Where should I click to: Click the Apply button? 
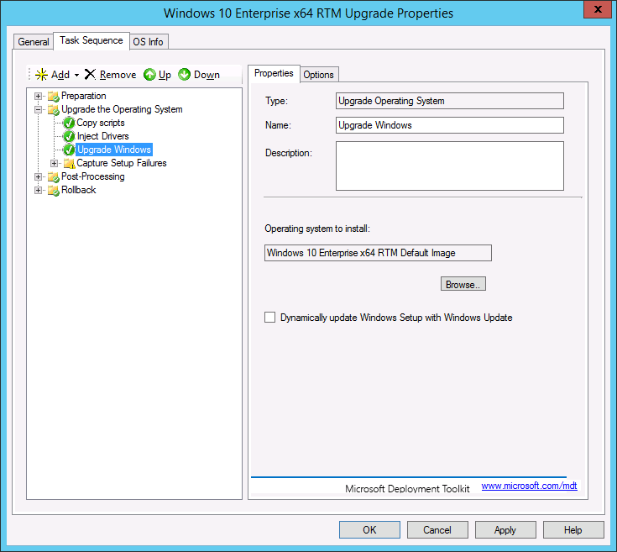coord(505,530)
